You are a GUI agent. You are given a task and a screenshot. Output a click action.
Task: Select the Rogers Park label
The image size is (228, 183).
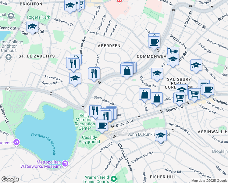point(38,17)
